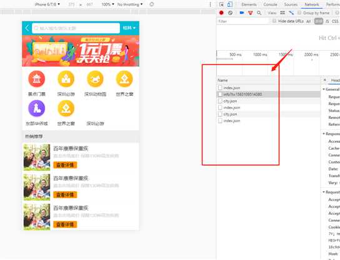Click the scenic spot search input field
The height and width of the screenshot is (260, 340).
pos(76,28)
